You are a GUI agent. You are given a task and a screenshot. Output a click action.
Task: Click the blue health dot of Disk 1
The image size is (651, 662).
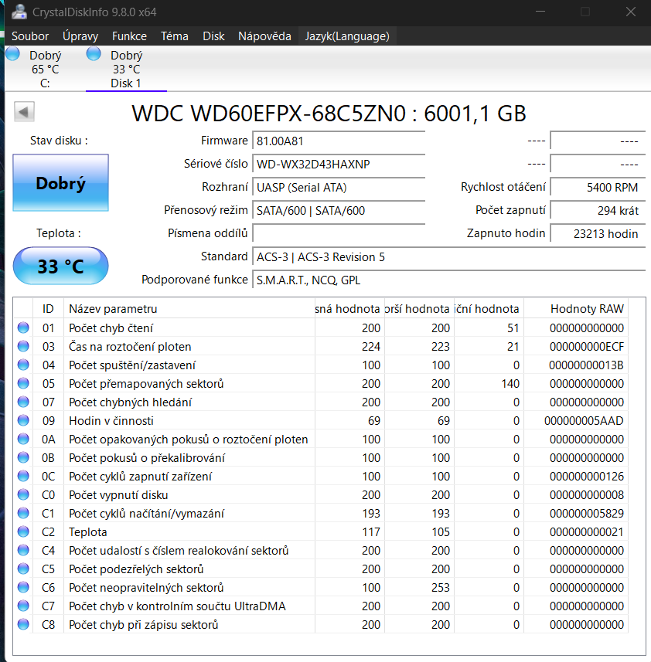point(94,53)
